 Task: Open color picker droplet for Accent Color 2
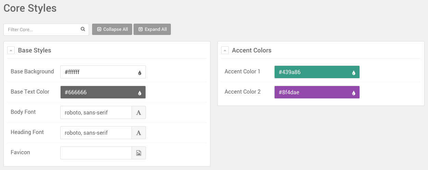(354, 93)
